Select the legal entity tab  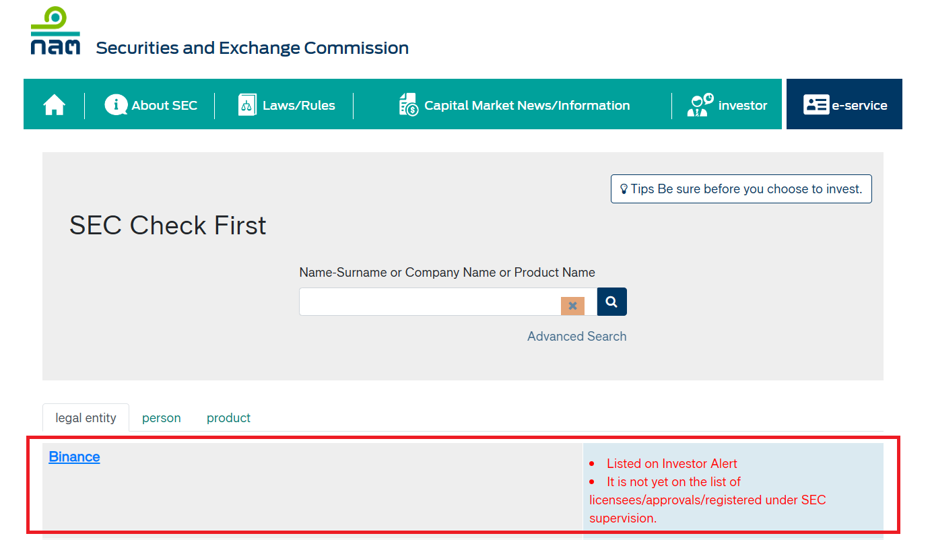tap(86, 418)
